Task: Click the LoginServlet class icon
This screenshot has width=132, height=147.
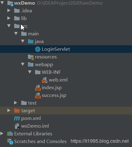Action: tap(38, 49)
